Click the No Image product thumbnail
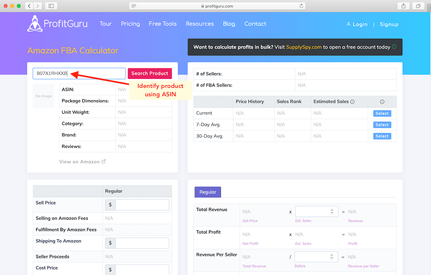Screen dimensions: 431x275 pos(44,96)
